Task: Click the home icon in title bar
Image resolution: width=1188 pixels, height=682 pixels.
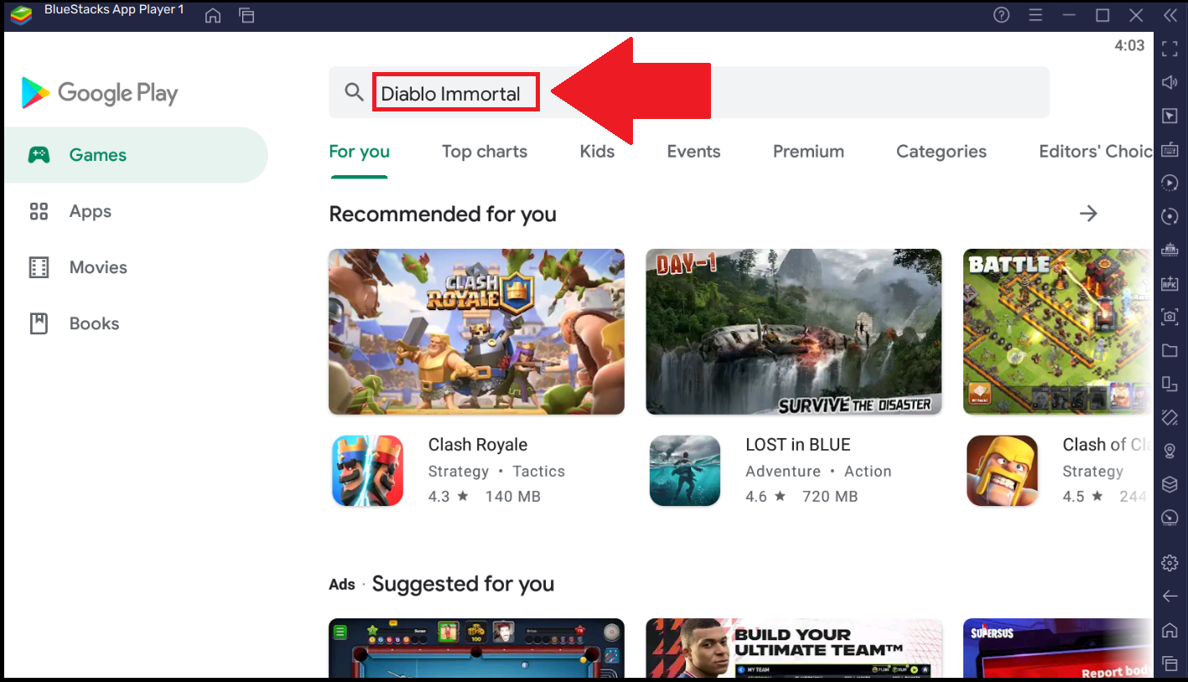Action: (x=213, y=15)
